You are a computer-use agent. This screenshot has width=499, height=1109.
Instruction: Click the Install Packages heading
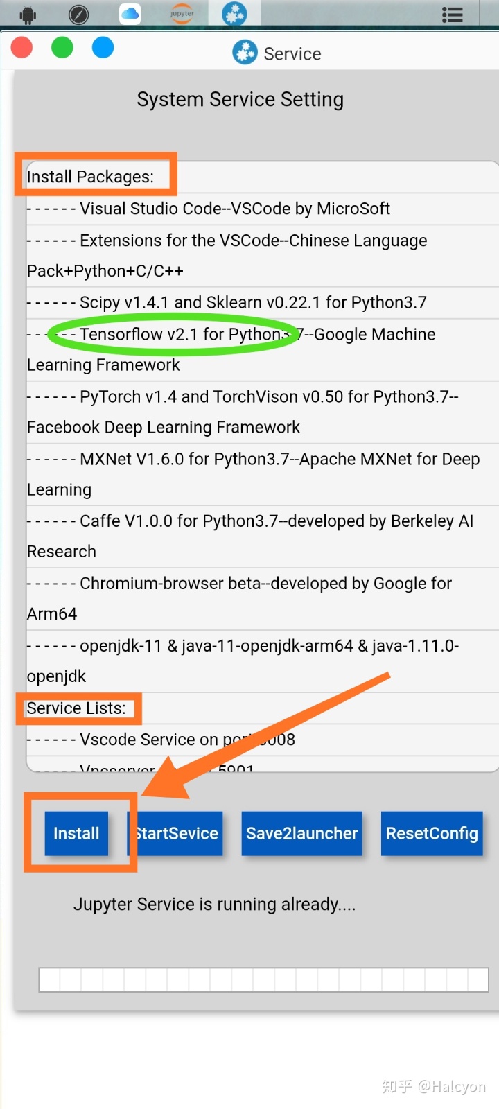click(x=90, y=177)
